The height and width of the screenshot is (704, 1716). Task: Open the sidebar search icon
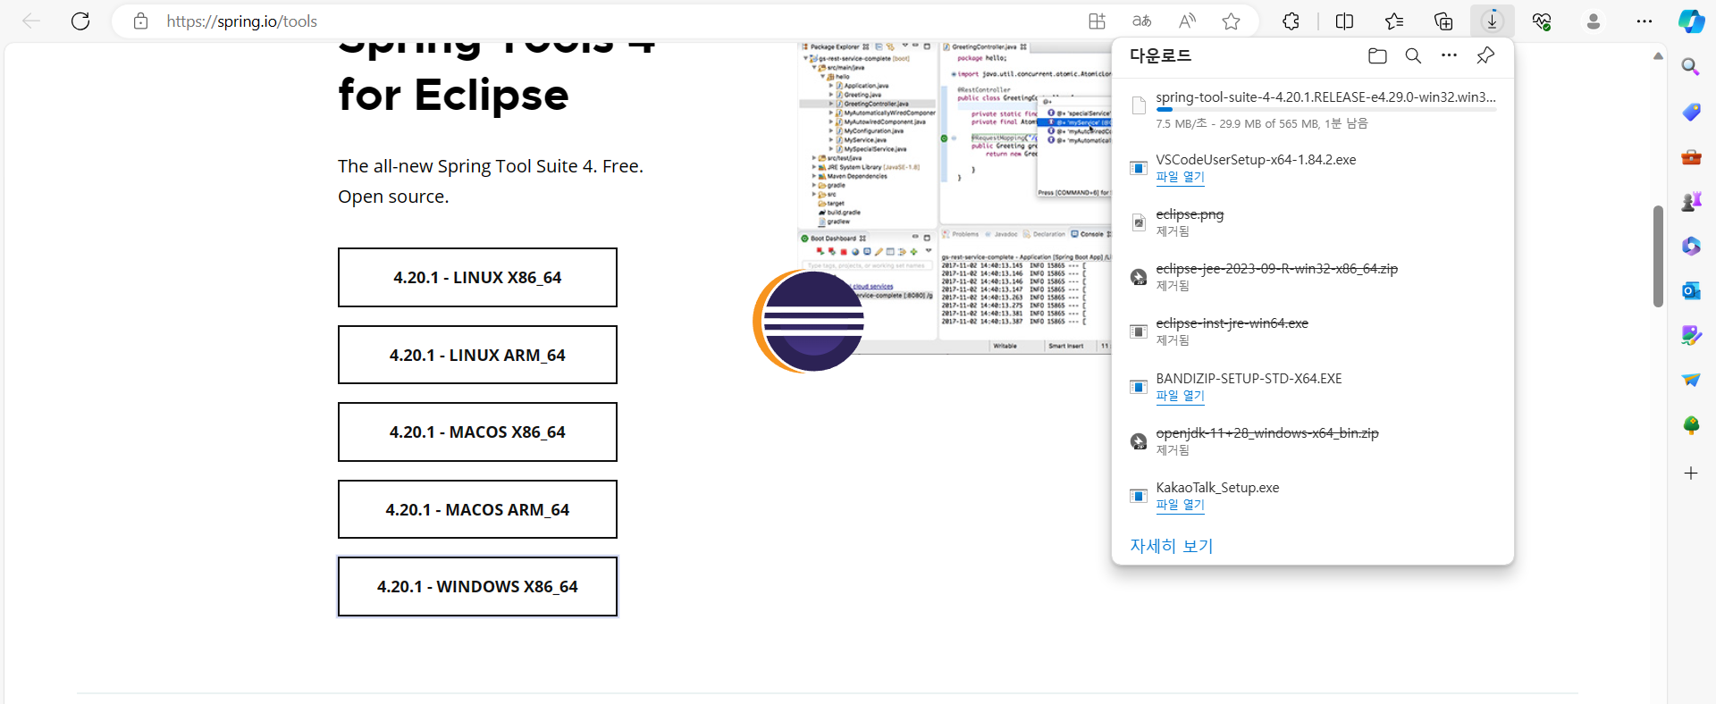click(1691, 67)
